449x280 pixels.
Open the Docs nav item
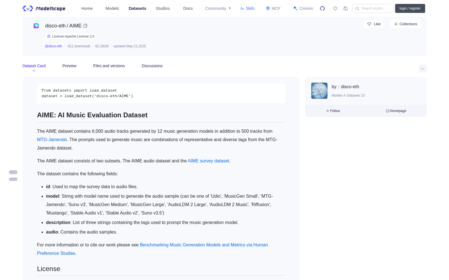[188, 8]
